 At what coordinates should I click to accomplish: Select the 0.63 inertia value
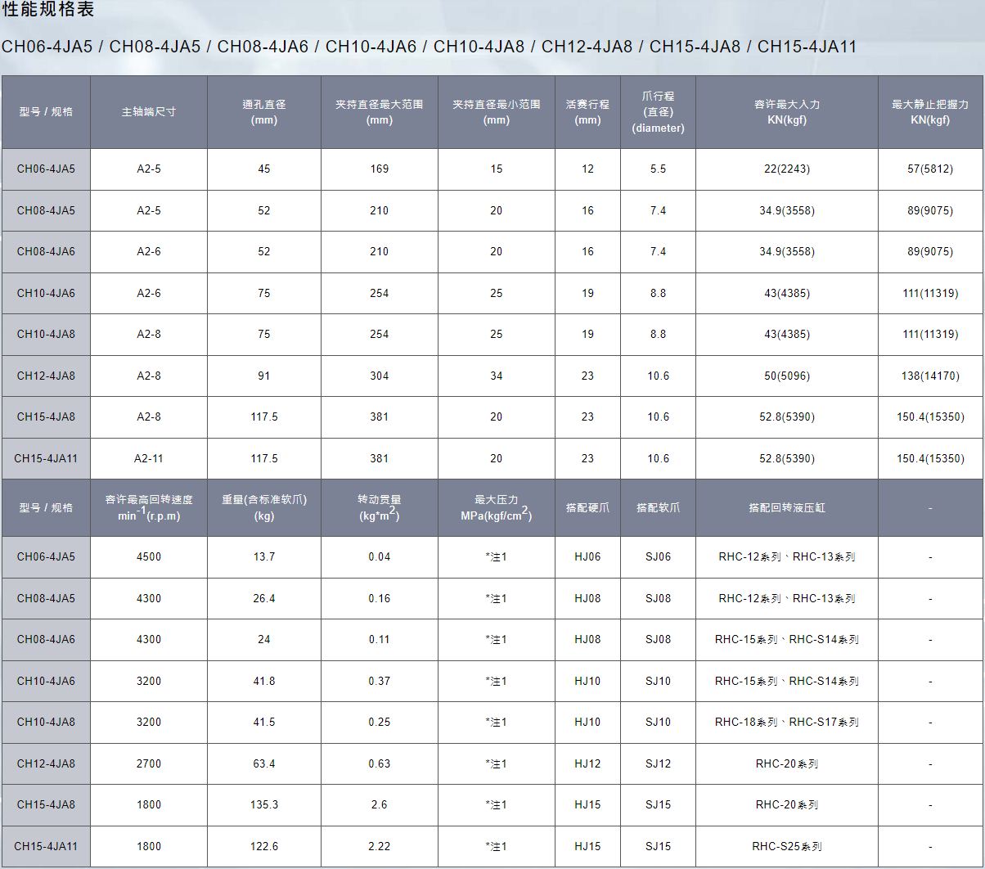pyautogui.click(x=380, y=764)
